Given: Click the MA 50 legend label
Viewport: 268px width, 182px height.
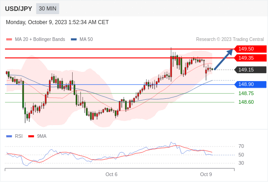Looking at the screenshot, I should [x=86, y=40].
